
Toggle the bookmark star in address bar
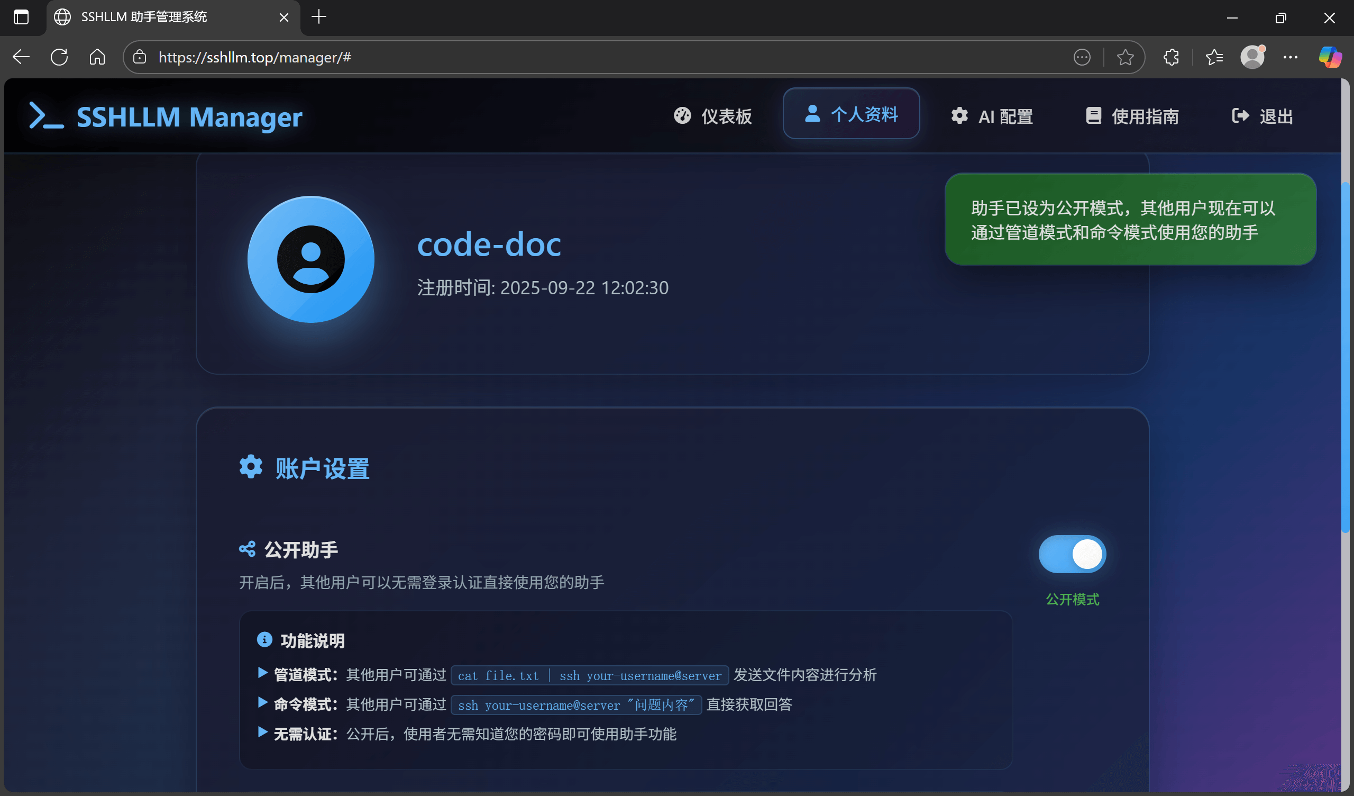click(x=1125, y=57)
